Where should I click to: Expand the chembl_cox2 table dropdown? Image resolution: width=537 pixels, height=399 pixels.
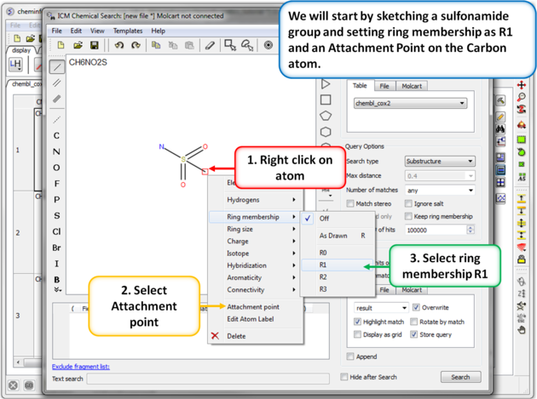(x=410, y=103)
